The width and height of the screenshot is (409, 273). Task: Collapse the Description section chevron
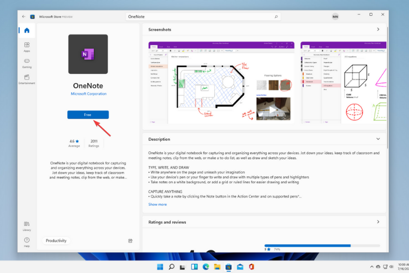tap(378, 139)
